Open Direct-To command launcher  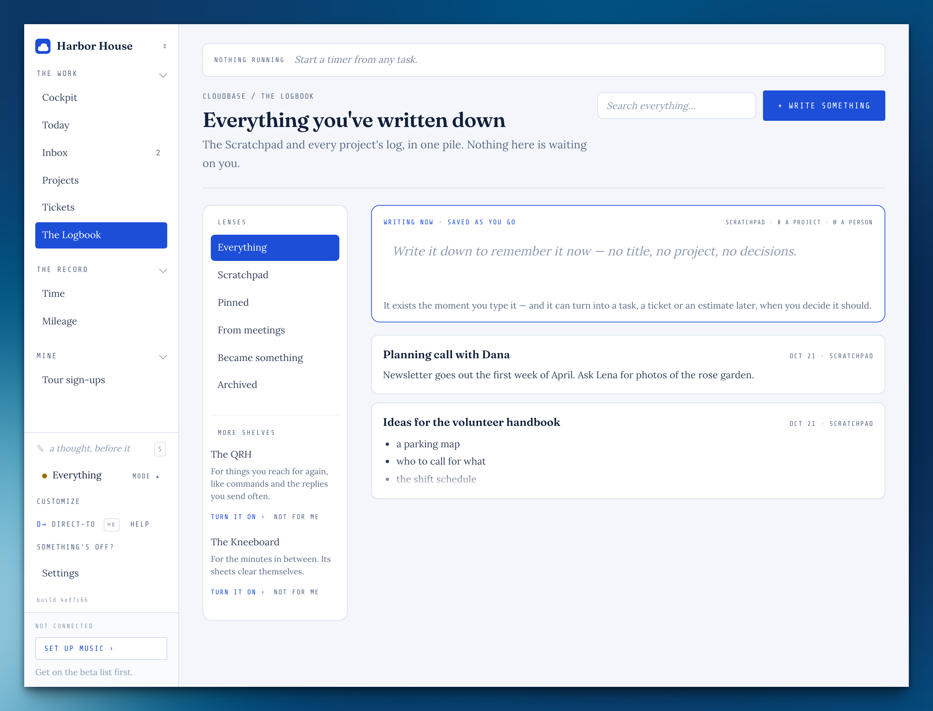tap(66, 524)
